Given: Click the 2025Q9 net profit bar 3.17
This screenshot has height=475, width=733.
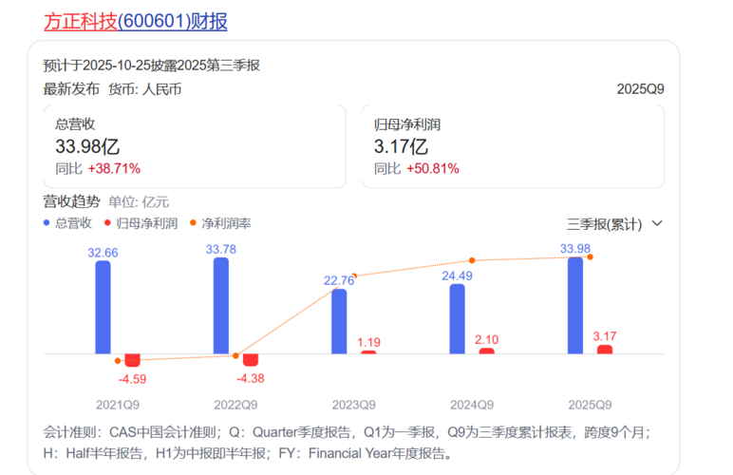Looking at the screenshot, I should (x=605, y=350).
